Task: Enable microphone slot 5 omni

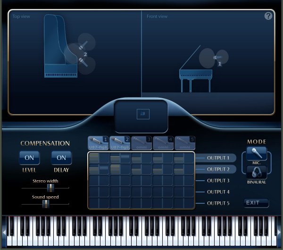Action: pos(184,143)
